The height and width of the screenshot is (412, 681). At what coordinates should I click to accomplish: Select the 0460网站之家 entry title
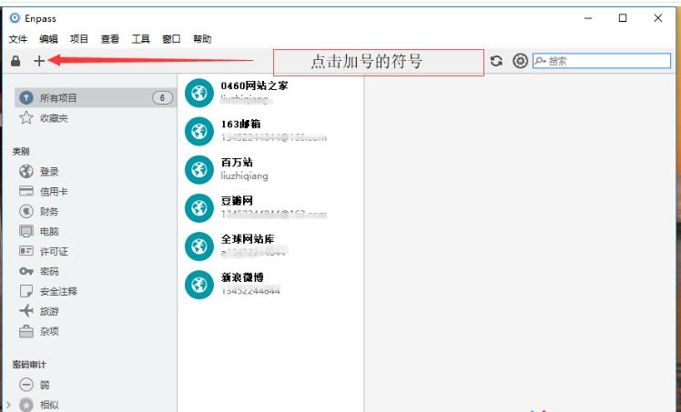[x=255, y=85]
